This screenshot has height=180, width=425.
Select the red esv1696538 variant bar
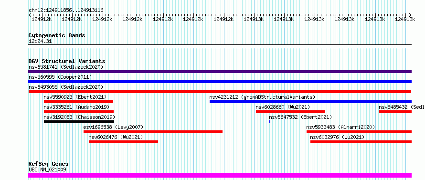(153, 132)
